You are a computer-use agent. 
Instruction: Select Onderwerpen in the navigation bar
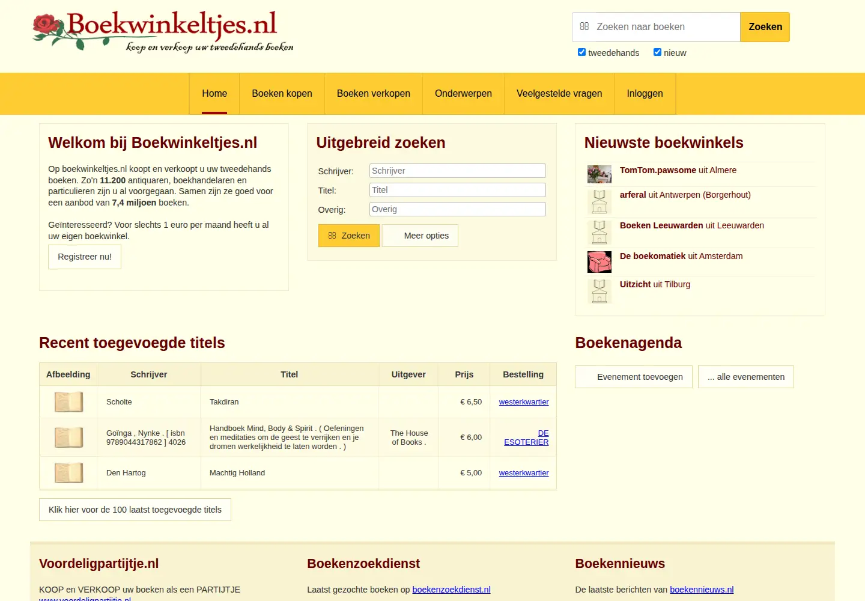tap(463, 94)
